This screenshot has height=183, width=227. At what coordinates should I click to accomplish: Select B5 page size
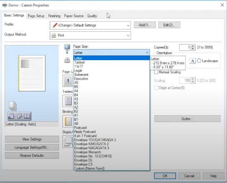[x=112, y=87]
